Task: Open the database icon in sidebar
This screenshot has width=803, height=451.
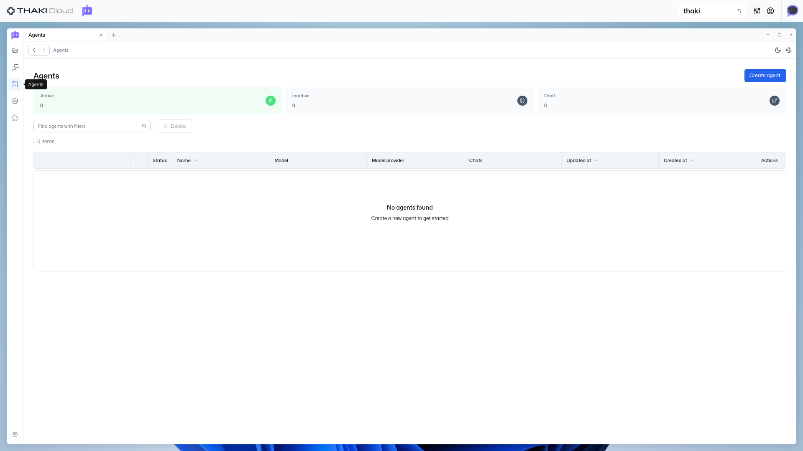Action: click(x=15, y=101)
